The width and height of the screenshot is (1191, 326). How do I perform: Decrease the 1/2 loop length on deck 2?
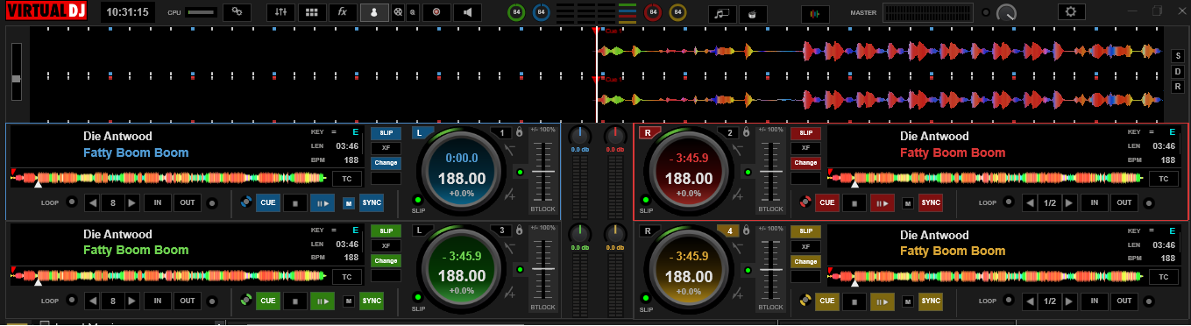pos(1031,202)
